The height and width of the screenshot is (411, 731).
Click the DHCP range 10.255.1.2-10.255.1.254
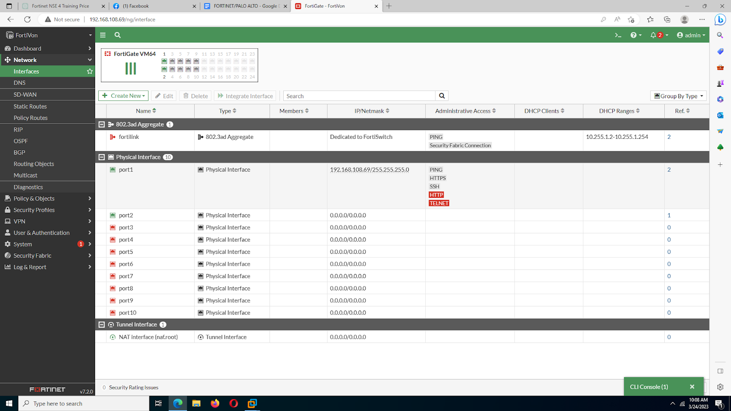click(617, 137)
